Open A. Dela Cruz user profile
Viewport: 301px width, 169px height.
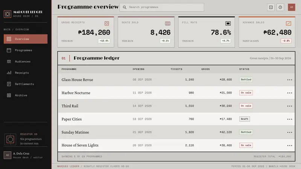pyautogui.click(x=26, y=155)
